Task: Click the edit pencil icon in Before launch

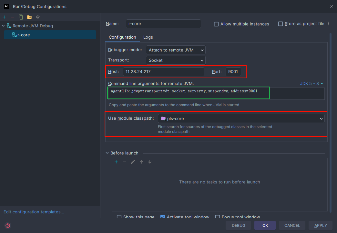Action: [133, 162]
